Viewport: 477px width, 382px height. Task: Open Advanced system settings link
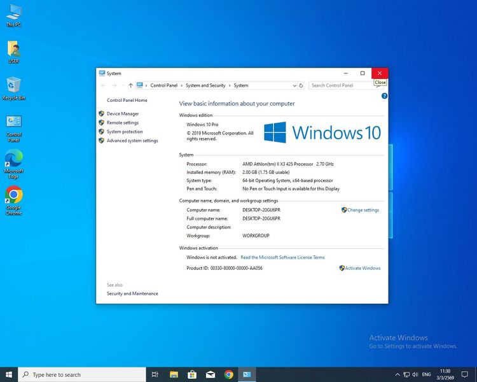click(132, 141)
